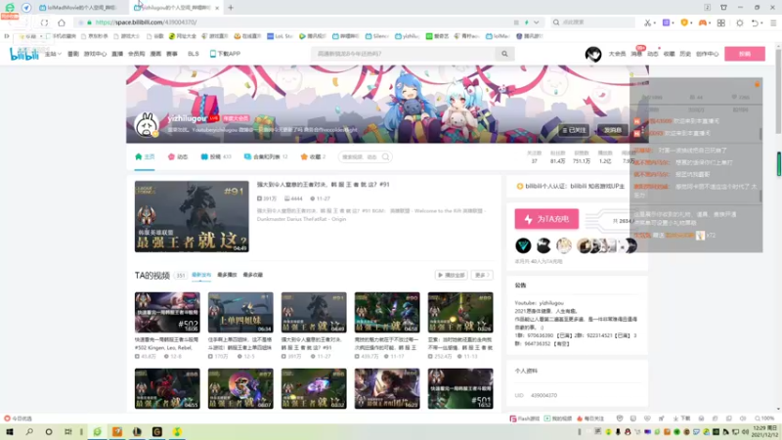Open 会员购 in the bilibili nav
Viewport: 782px width, 440px height.
point(136,54)
